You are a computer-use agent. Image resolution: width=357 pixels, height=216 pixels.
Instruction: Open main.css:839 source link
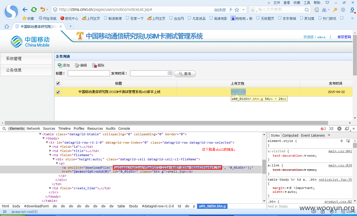340,165
